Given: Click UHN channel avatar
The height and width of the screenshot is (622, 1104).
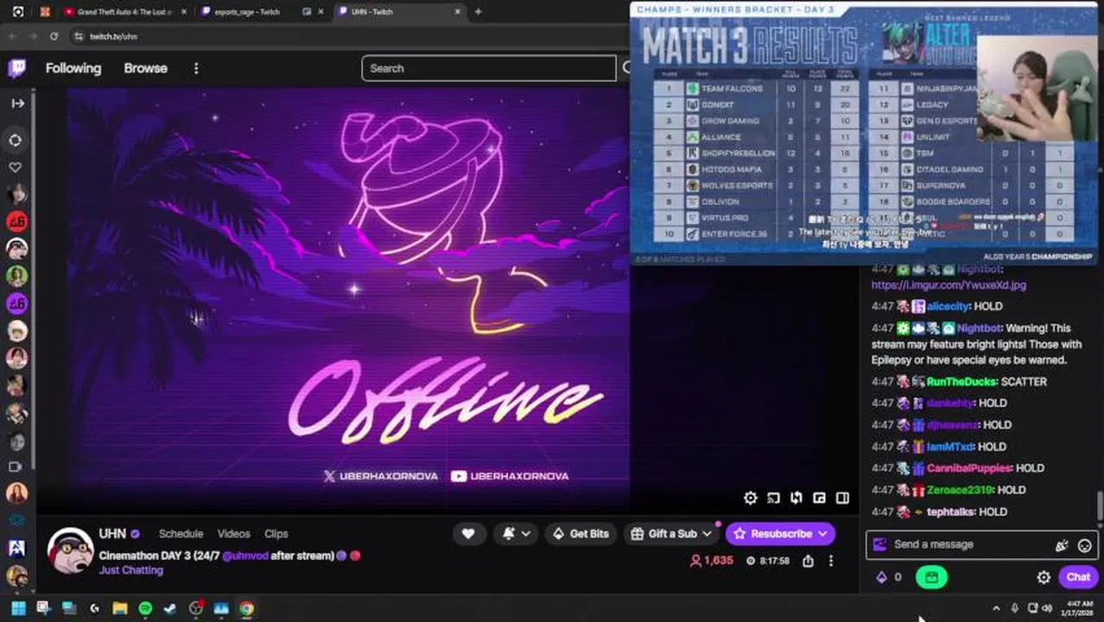Looking at the screenshot, I should coord(70,550).
